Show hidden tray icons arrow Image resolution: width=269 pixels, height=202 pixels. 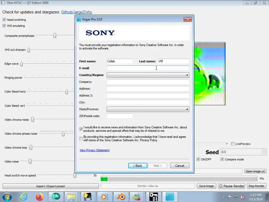pyautogui.click(x=223, y=197)
